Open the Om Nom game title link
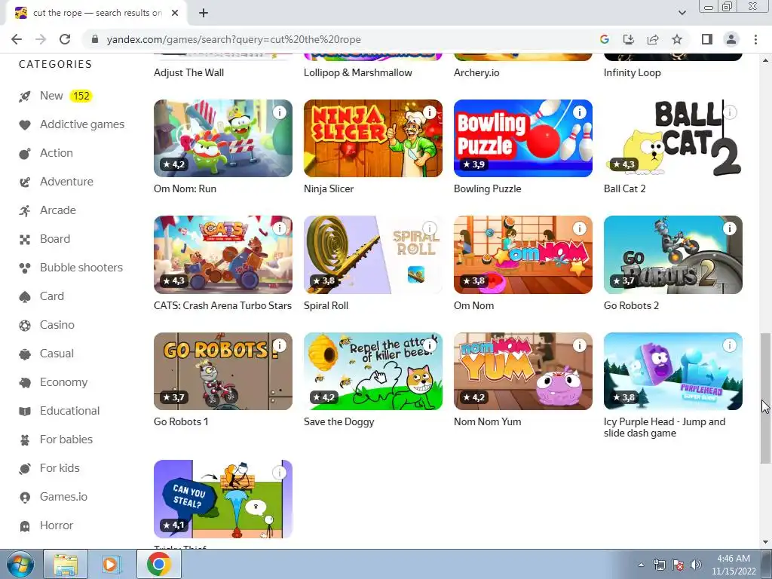The width and height of the screenshot is (772, 579). 473,305
